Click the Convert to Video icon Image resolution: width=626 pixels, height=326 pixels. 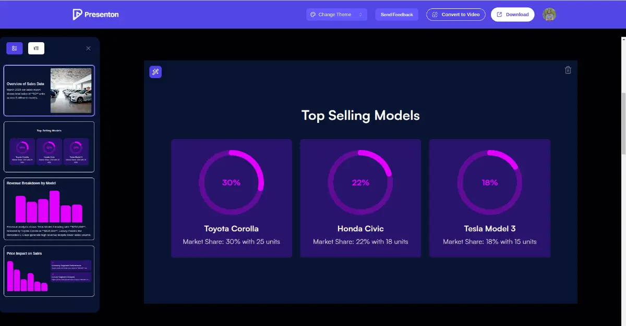click(x=435, y=15)
